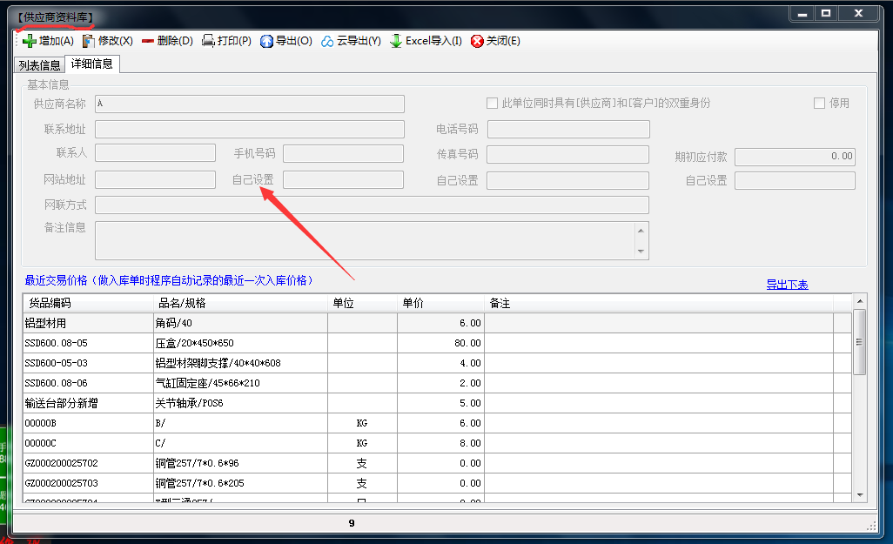Image resolution: width=893 pixels, height=544 pixels.
Task: Toggle the supplier and customer dual identity checkbox
Action: tap(493, 103)
